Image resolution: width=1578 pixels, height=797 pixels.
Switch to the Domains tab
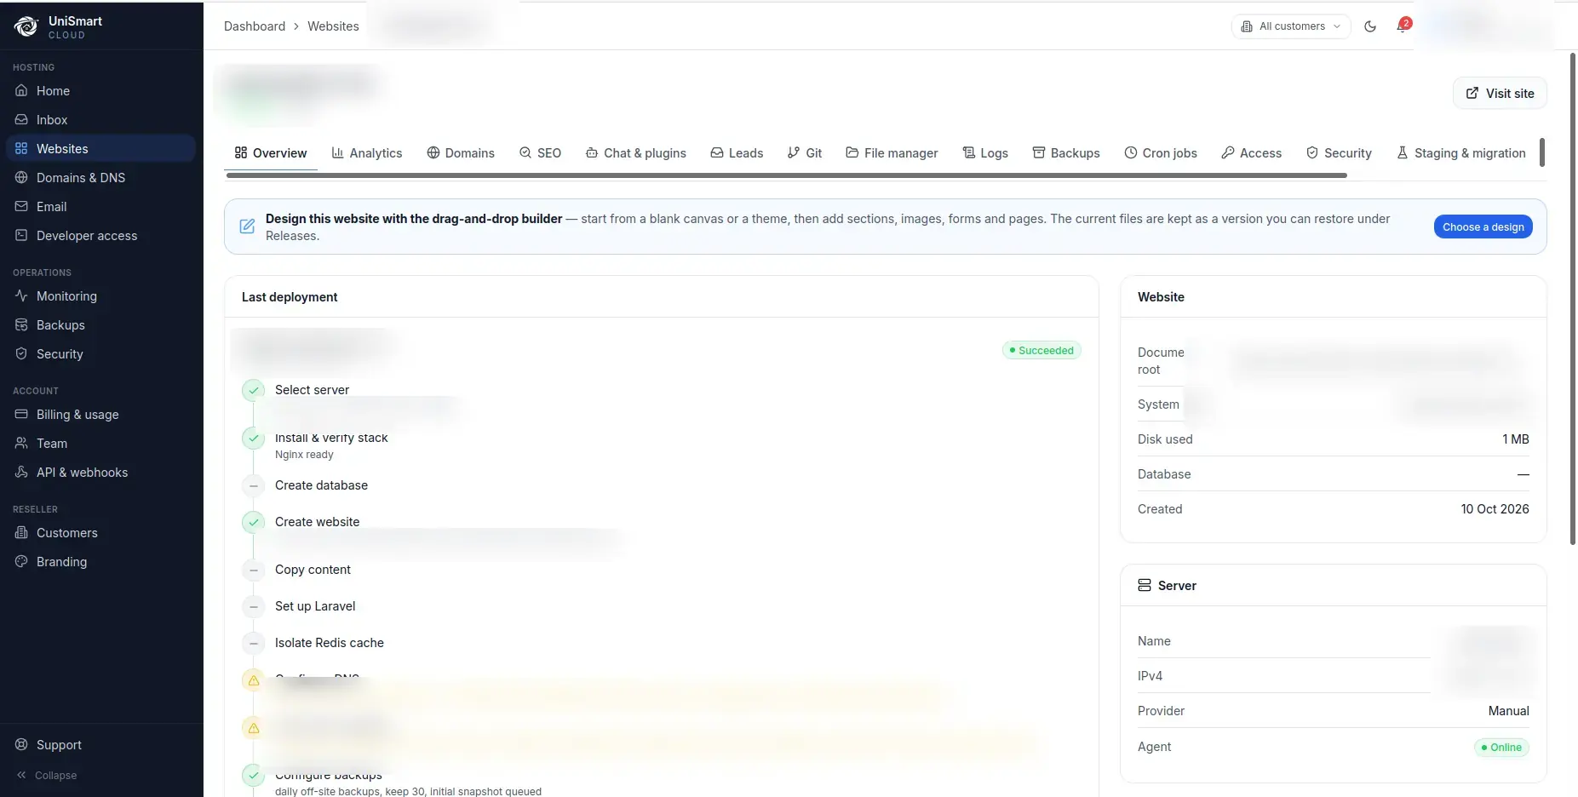(461, 153)
